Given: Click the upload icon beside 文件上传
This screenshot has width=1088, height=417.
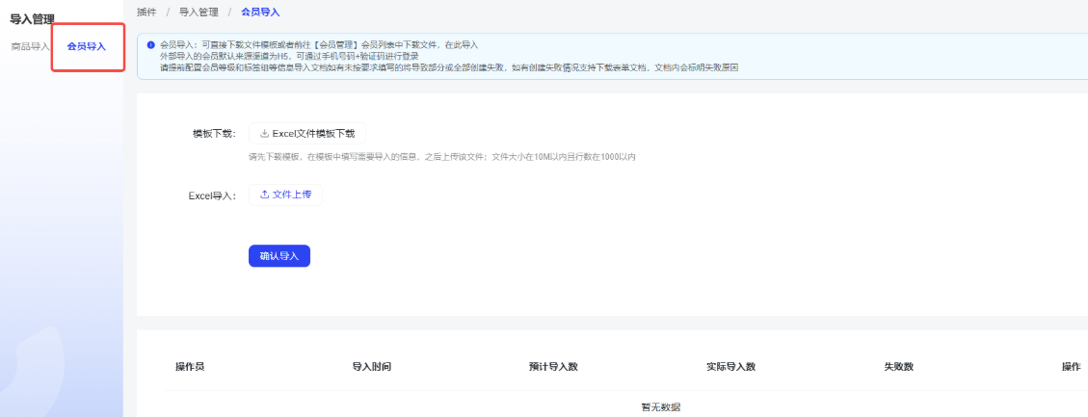Looking at the screenshot, I should (264, 195).
